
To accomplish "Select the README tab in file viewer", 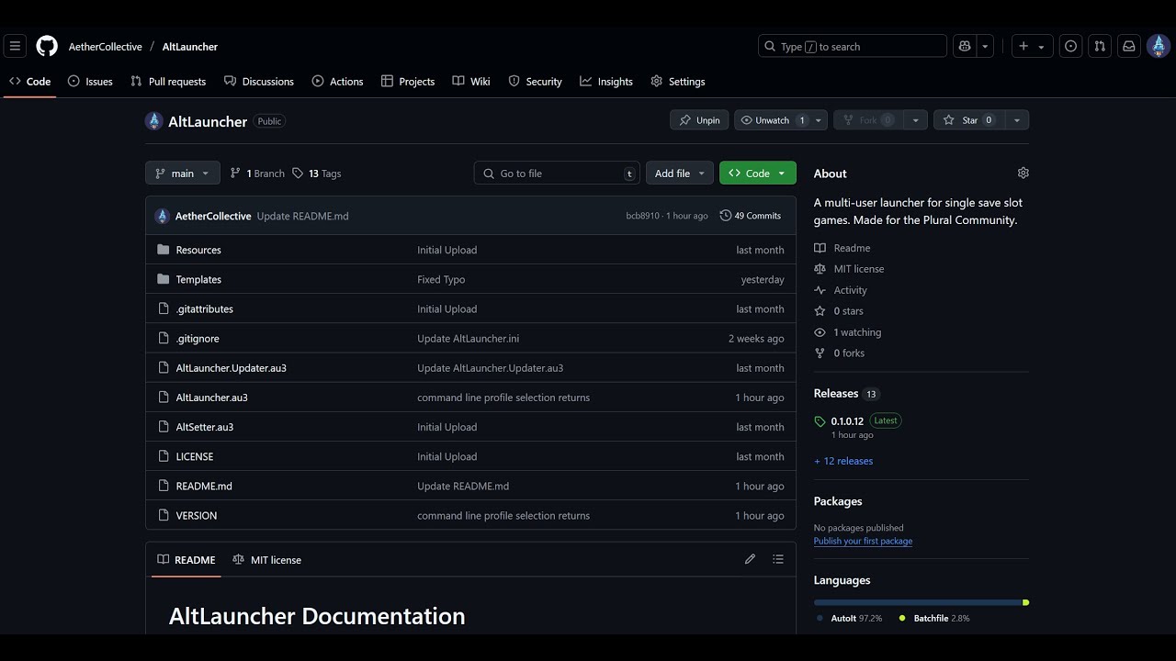I will click(x=187, y=560).
